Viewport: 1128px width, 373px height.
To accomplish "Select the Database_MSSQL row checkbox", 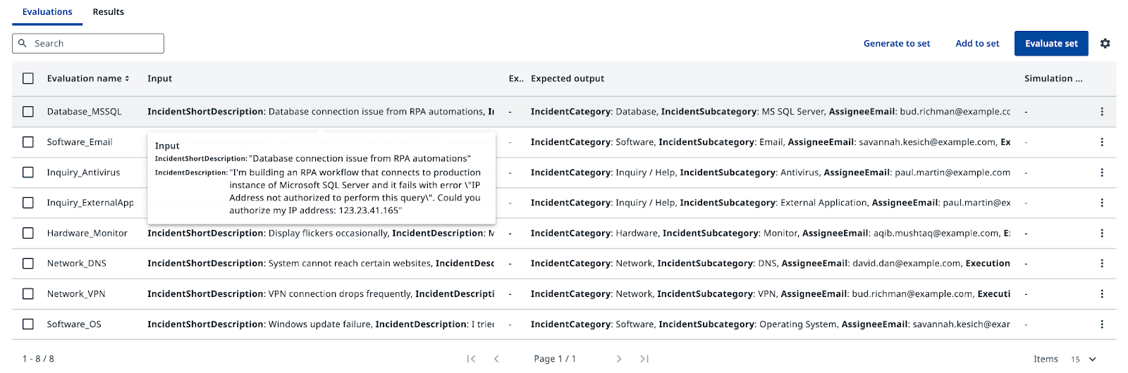I will tap(28, 111).
